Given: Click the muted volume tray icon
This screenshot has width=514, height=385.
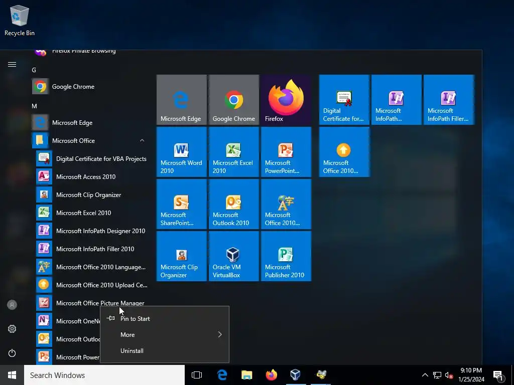Looking at the screenshot, I should coord(449,375).
